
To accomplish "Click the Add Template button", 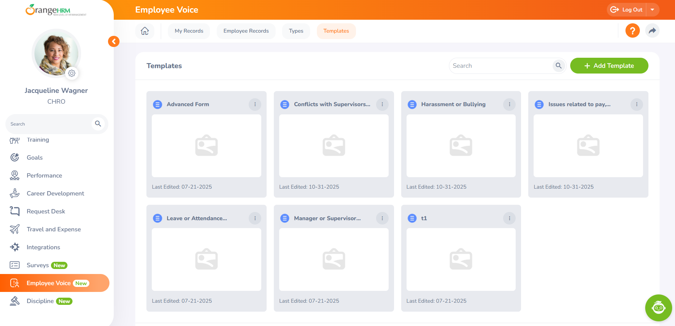I will point(609,66).
